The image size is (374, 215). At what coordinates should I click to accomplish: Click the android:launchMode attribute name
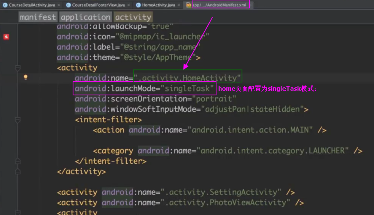[x=115, y=89]
